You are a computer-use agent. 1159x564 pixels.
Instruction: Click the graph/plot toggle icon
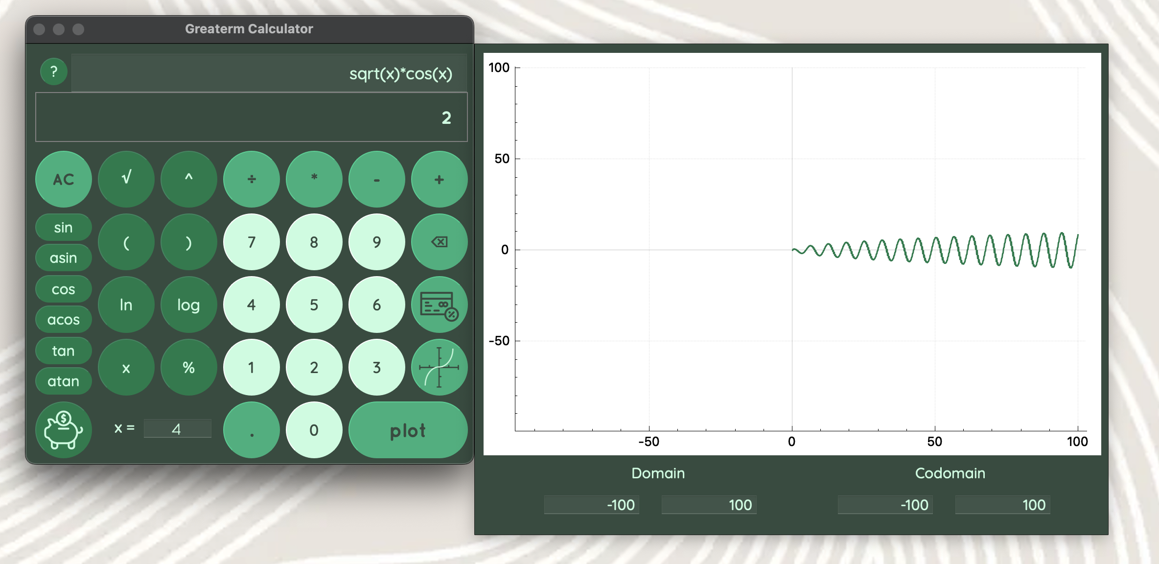pos(440,367)
